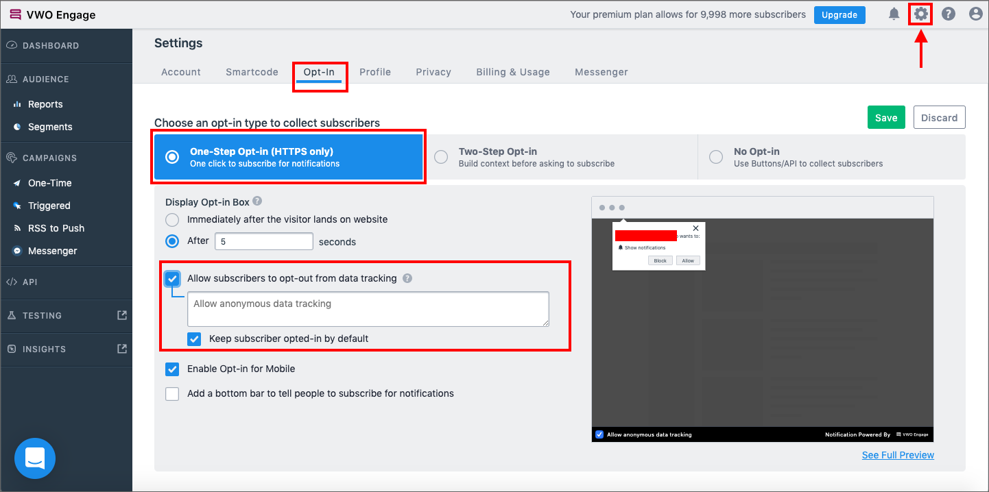Click the Allow anonymous data tracking textarea
The image size is (989, 492).
point(368,309)
